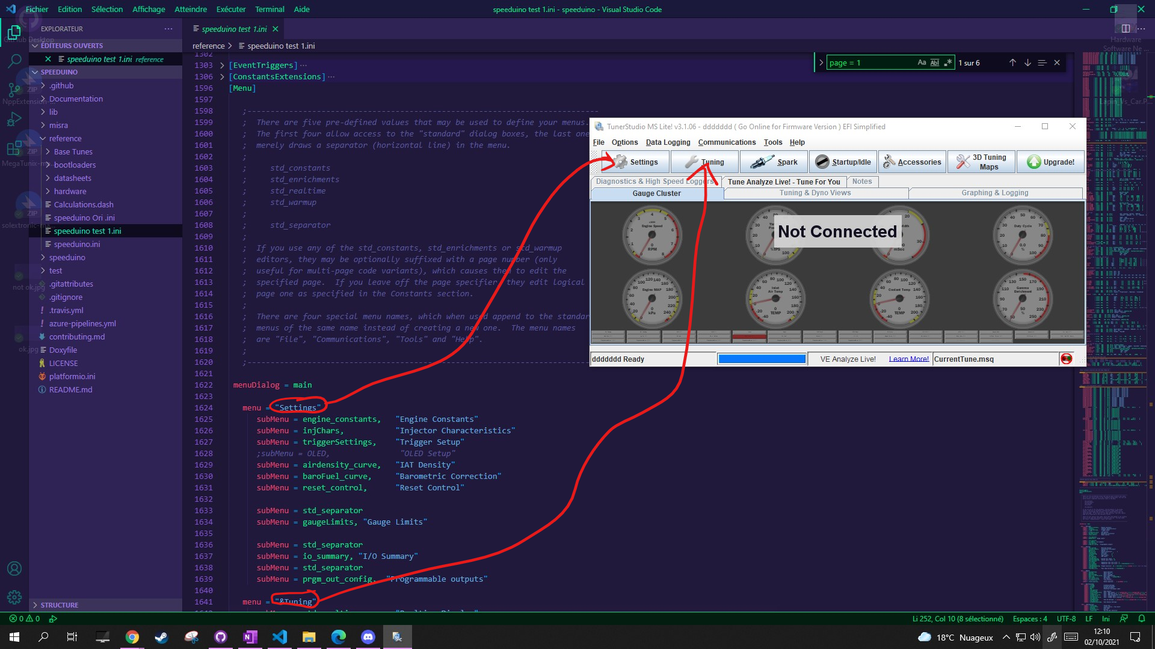Screen dimensions: 1155x649
Task: Toggle find in selection
Action: point(1042,62)
